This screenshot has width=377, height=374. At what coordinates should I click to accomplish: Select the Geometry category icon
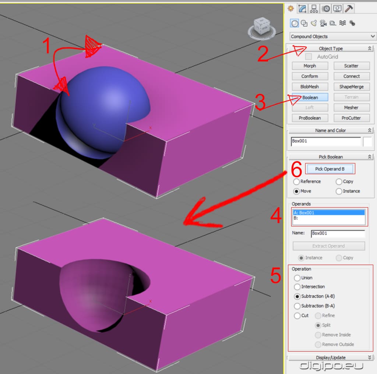[x=295, y=23]
